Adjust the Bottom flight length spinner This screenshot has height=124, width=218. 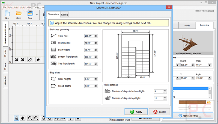(96, 57)
